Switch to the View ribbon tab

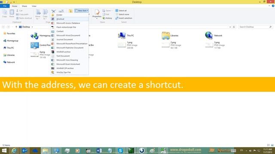pos(34,6)
